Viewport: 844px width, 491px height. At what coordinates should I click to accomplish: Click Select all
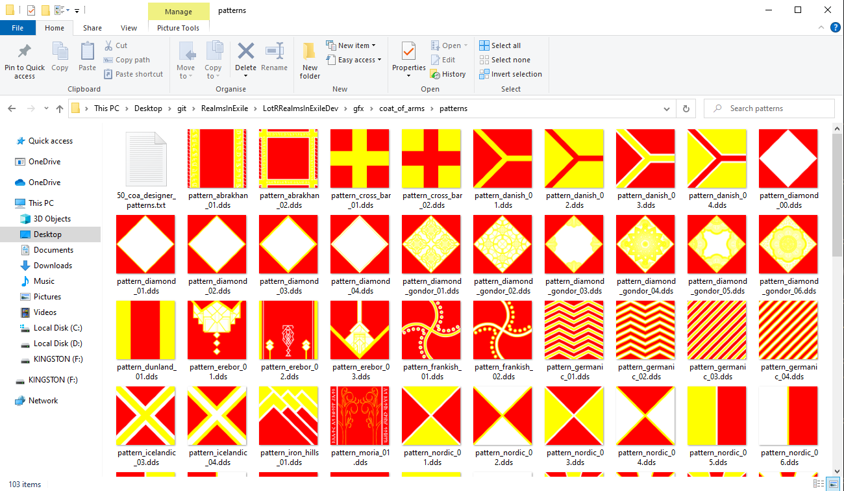[500, 45]
